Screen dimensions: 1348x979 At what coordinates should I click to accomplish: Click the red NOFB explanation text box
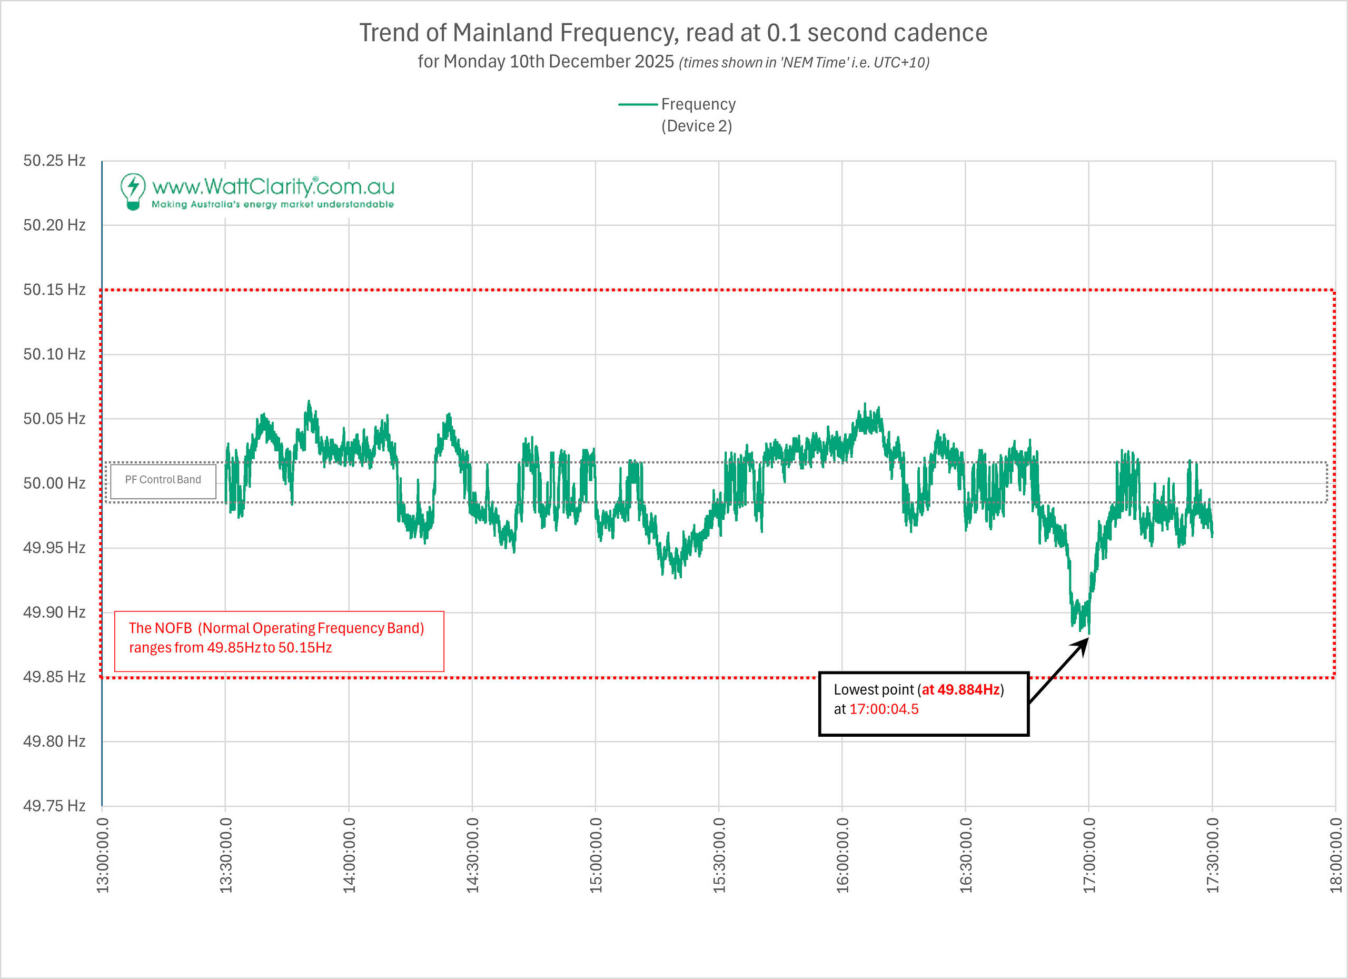[279, 641]
